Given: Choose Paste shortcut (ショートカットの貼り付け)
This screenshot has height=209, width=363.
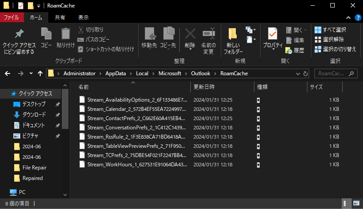Looking at the screenshot, I should click(106, 49).
